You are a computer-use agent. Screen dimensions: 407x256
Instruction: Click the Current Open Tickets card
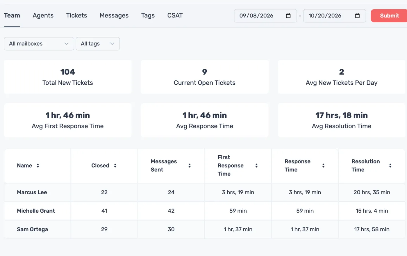tap(205, 77)
